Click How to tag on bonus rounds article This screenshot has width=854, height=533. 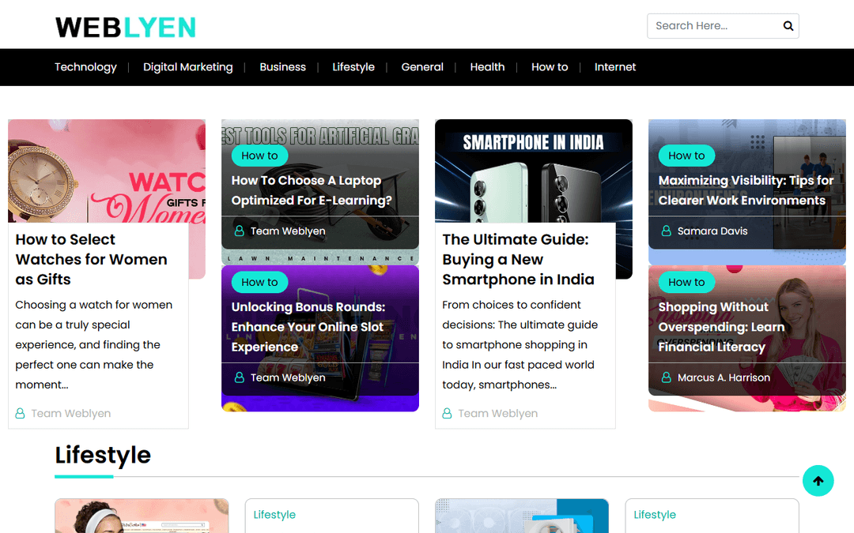click(260, 282)
